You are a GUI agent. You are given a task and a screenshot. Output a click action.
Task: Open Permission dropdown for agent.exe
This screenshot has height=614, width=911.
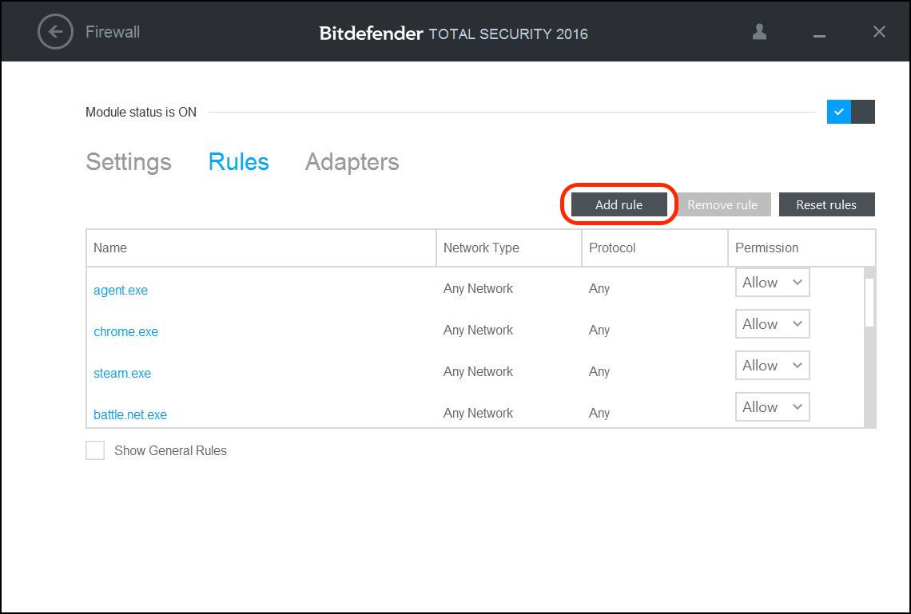772,283
